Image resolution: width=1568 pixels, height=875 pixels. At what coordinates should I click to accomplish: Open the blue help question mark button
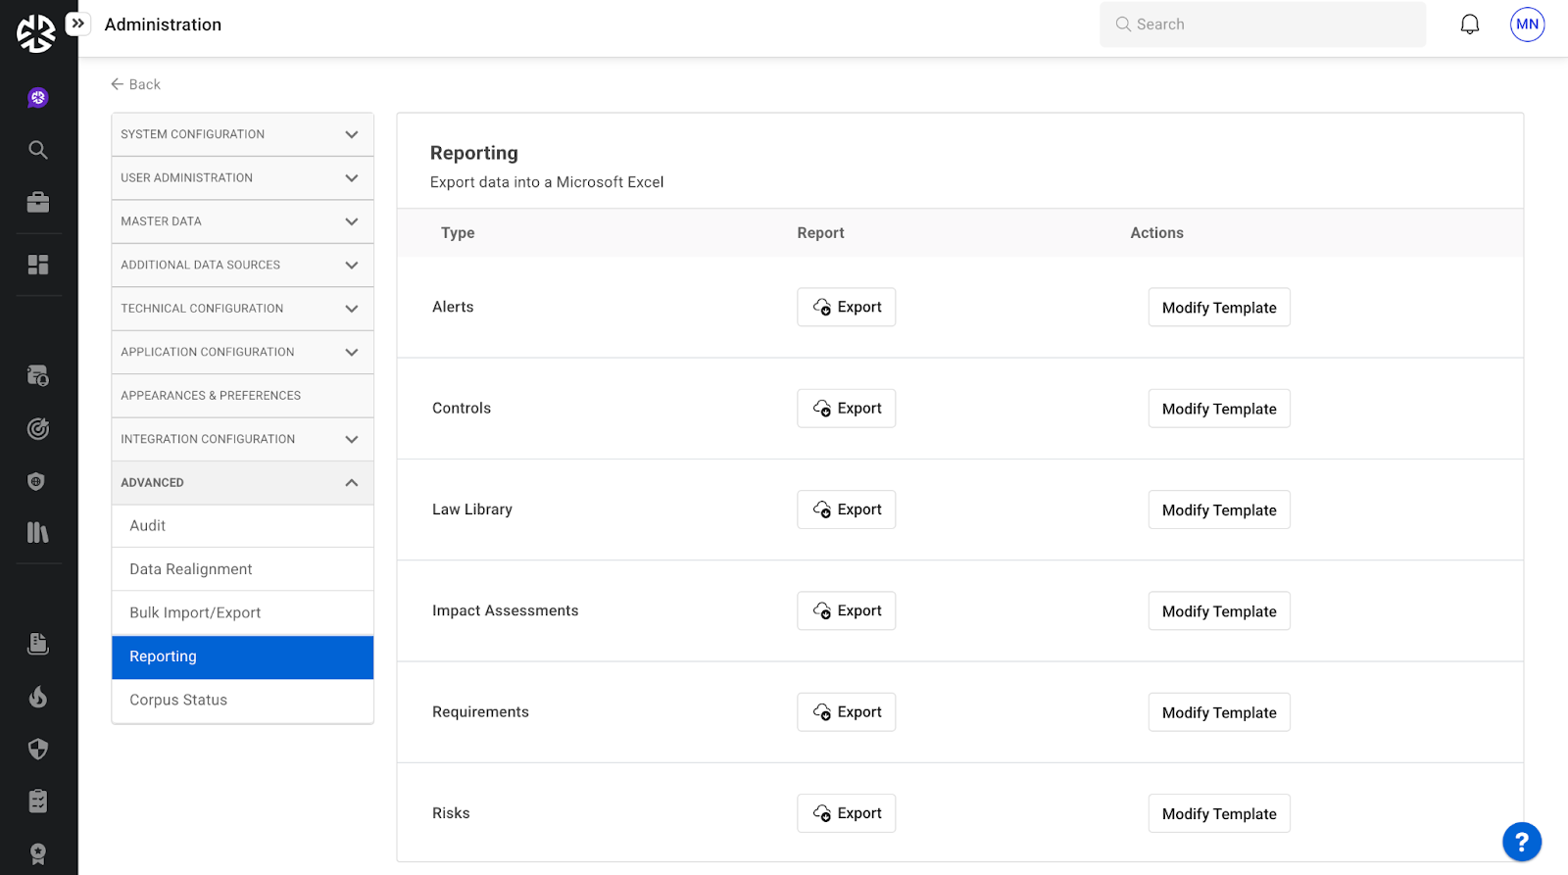pos(1521,842)
